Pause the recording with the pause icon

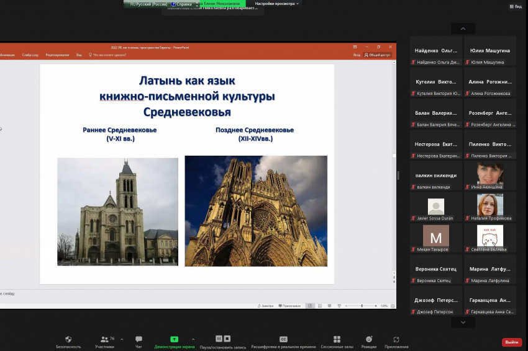[219, 339]
